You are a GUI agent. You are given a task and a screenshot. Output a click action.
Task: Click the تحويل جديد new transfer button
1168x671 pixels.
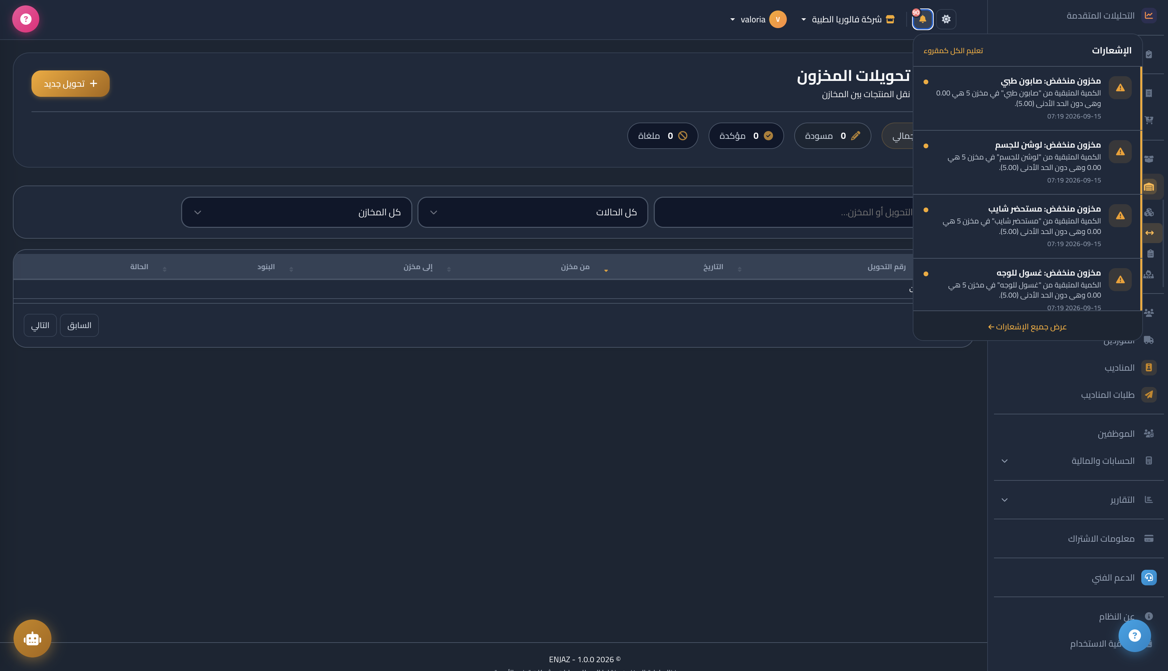click(70, 83)
